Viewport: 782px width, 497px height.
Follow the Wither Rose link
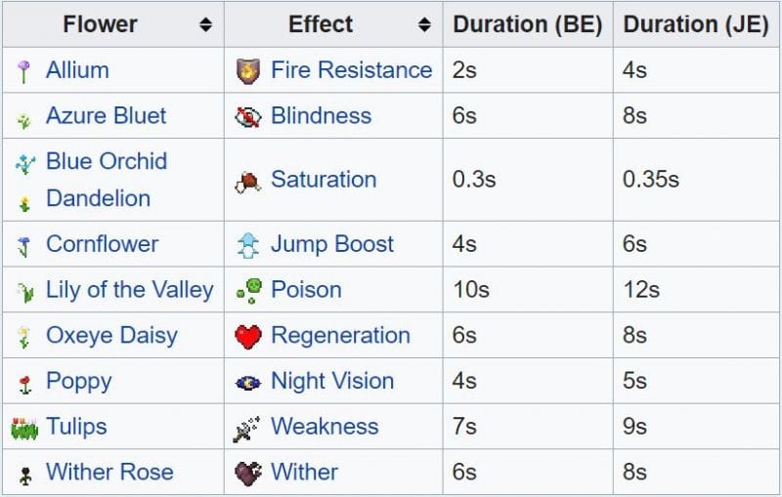point(109,472)
